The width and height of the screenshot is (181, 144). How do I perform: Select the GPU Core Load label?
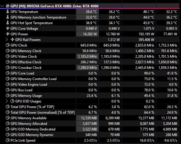[22, 73]
